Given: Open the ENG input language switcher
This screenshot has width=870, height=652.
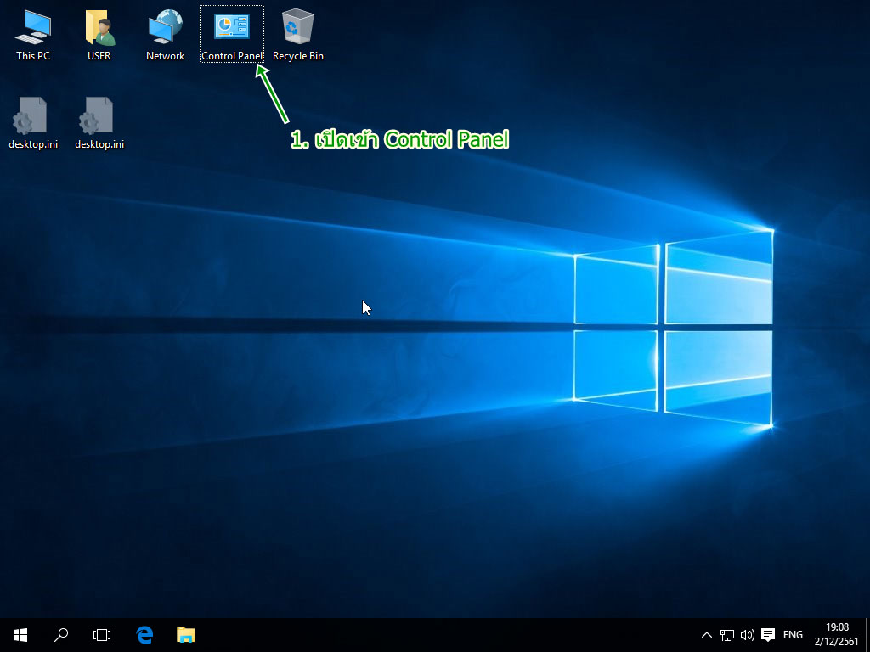Looking at the screenshot, I should pos(793,634).
